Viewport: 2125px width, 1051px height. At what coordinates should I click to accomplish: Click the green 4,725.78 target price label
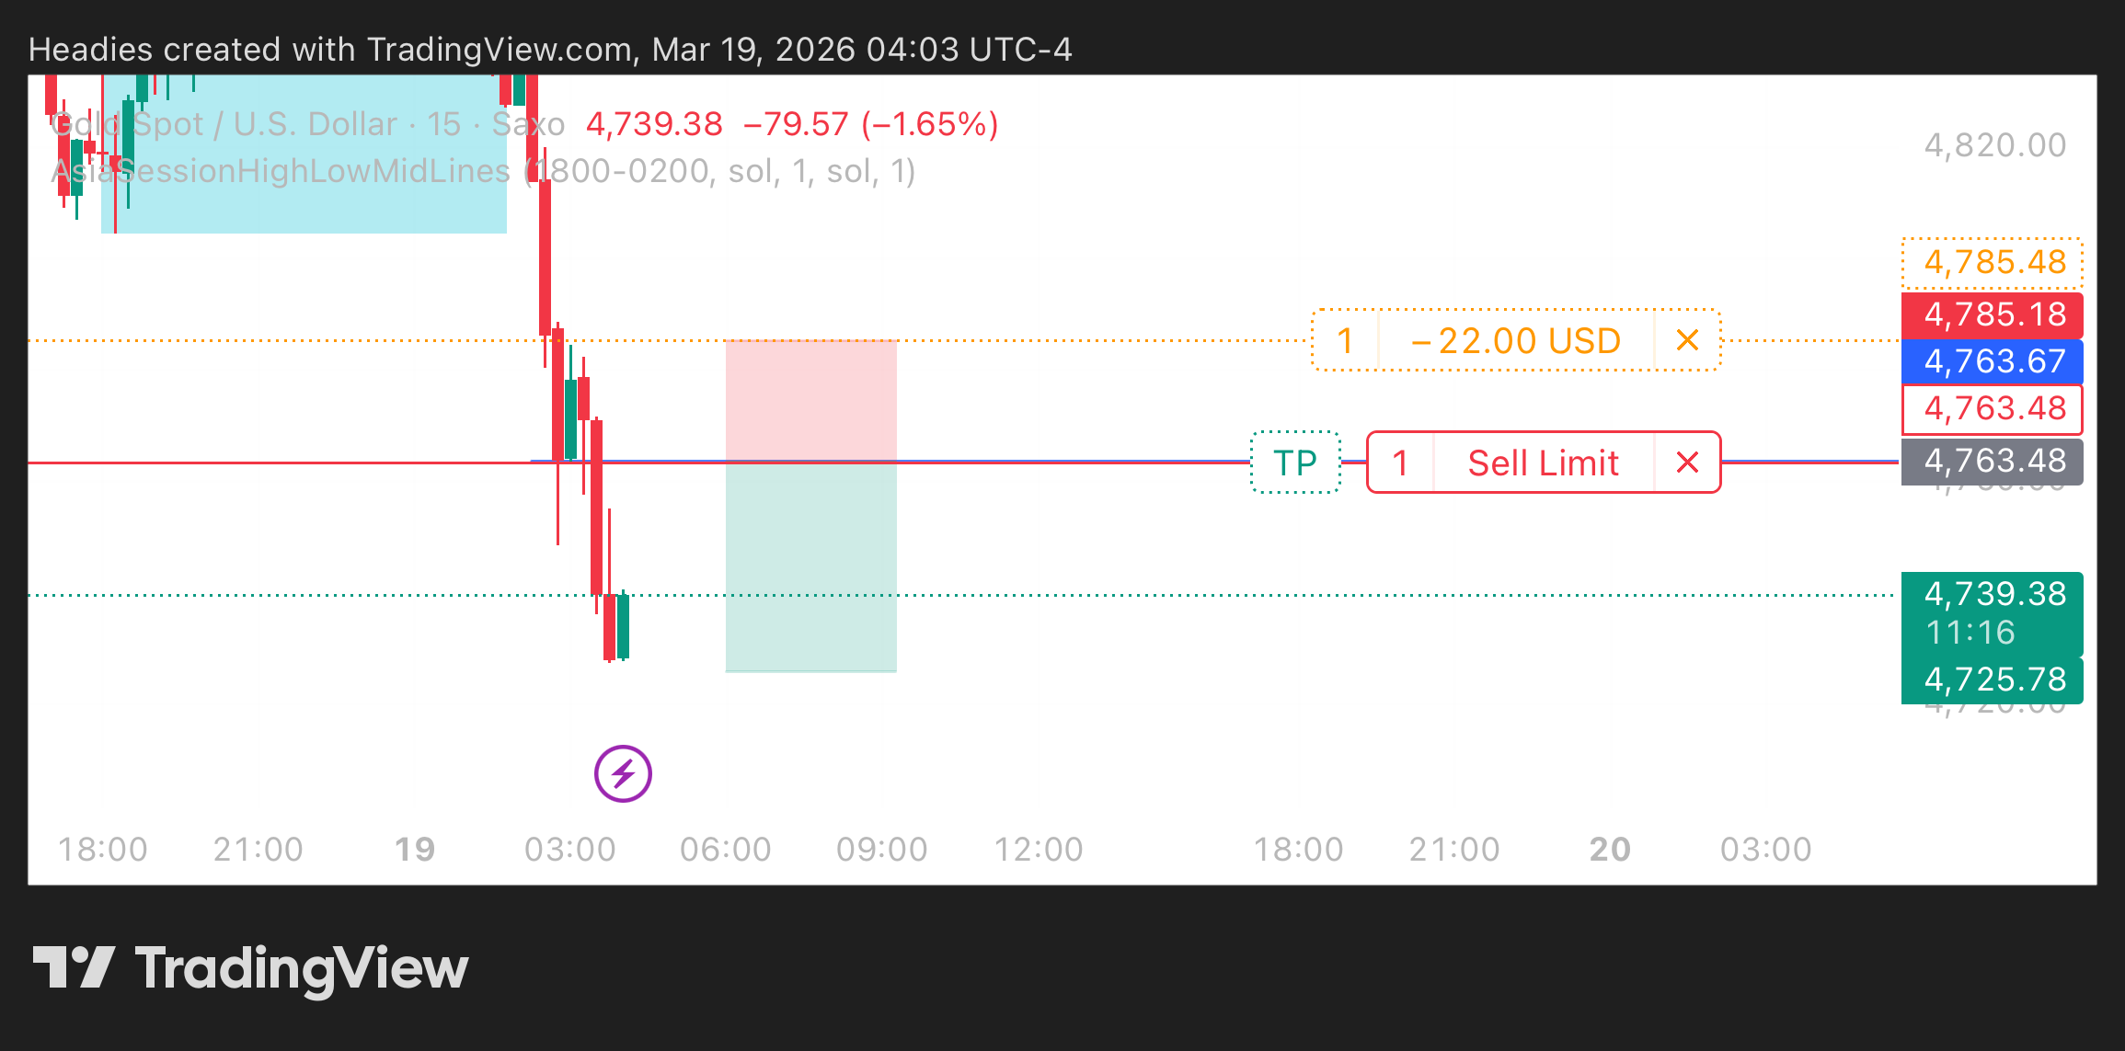tap(1993, 680)
